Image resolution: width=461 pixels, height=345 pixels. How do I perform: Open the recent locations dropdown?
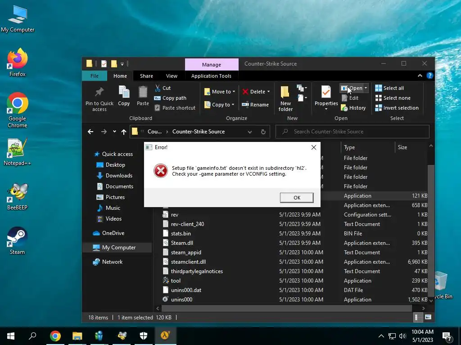click(114, 132)
